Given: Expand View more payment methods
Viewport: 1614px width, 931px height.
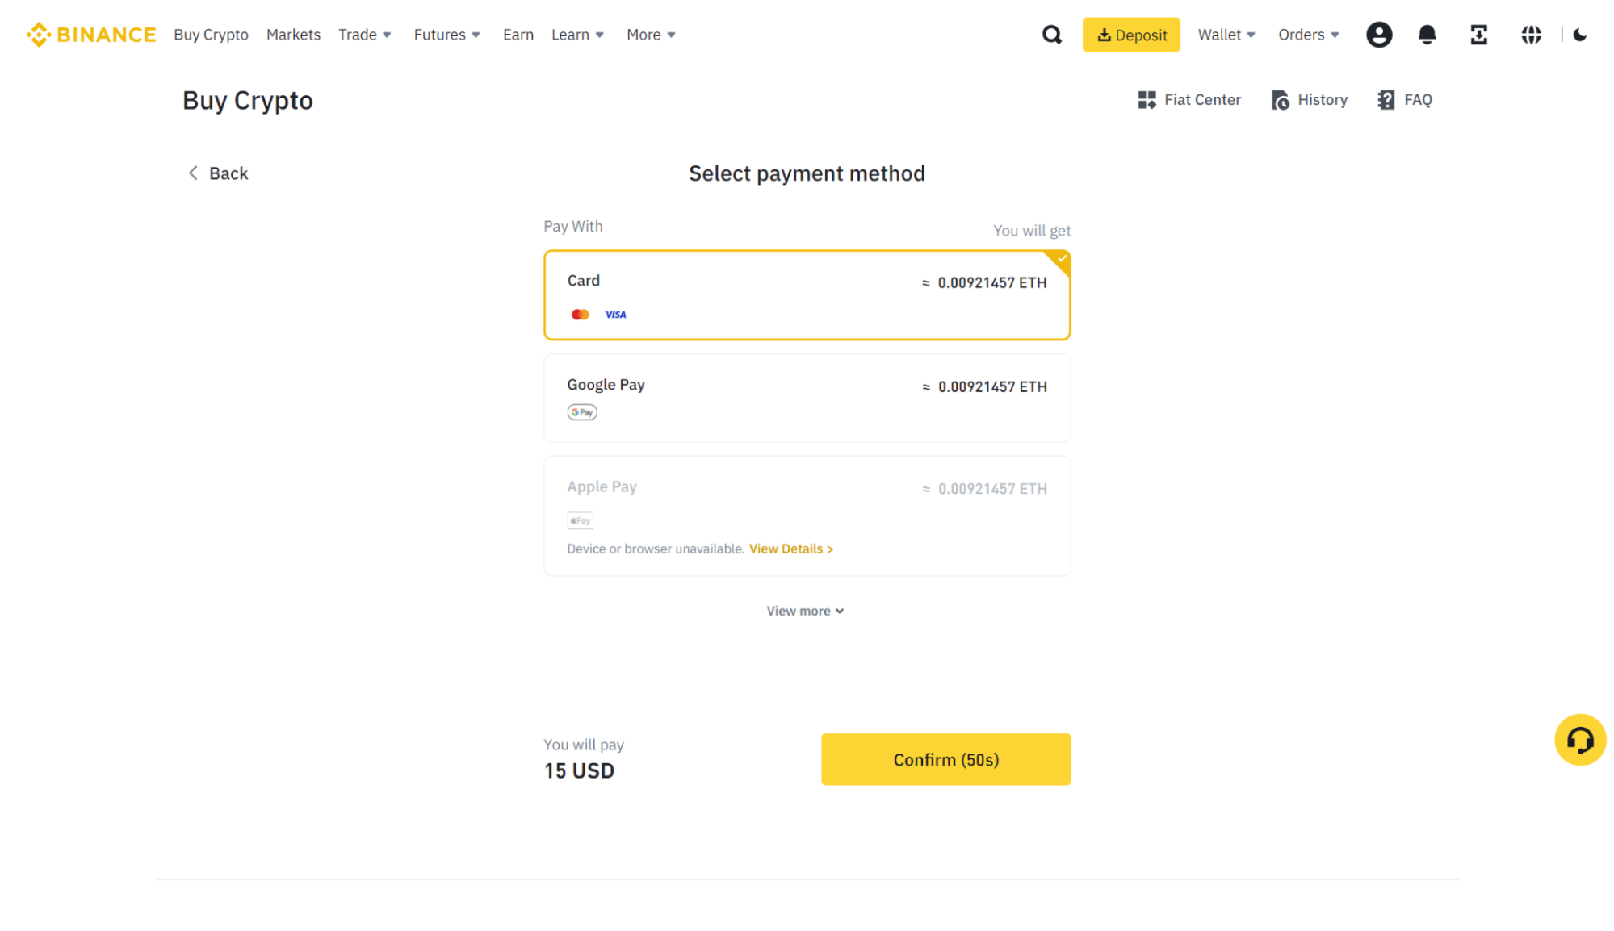Looking at the screenshot, I should click(805, 611).
